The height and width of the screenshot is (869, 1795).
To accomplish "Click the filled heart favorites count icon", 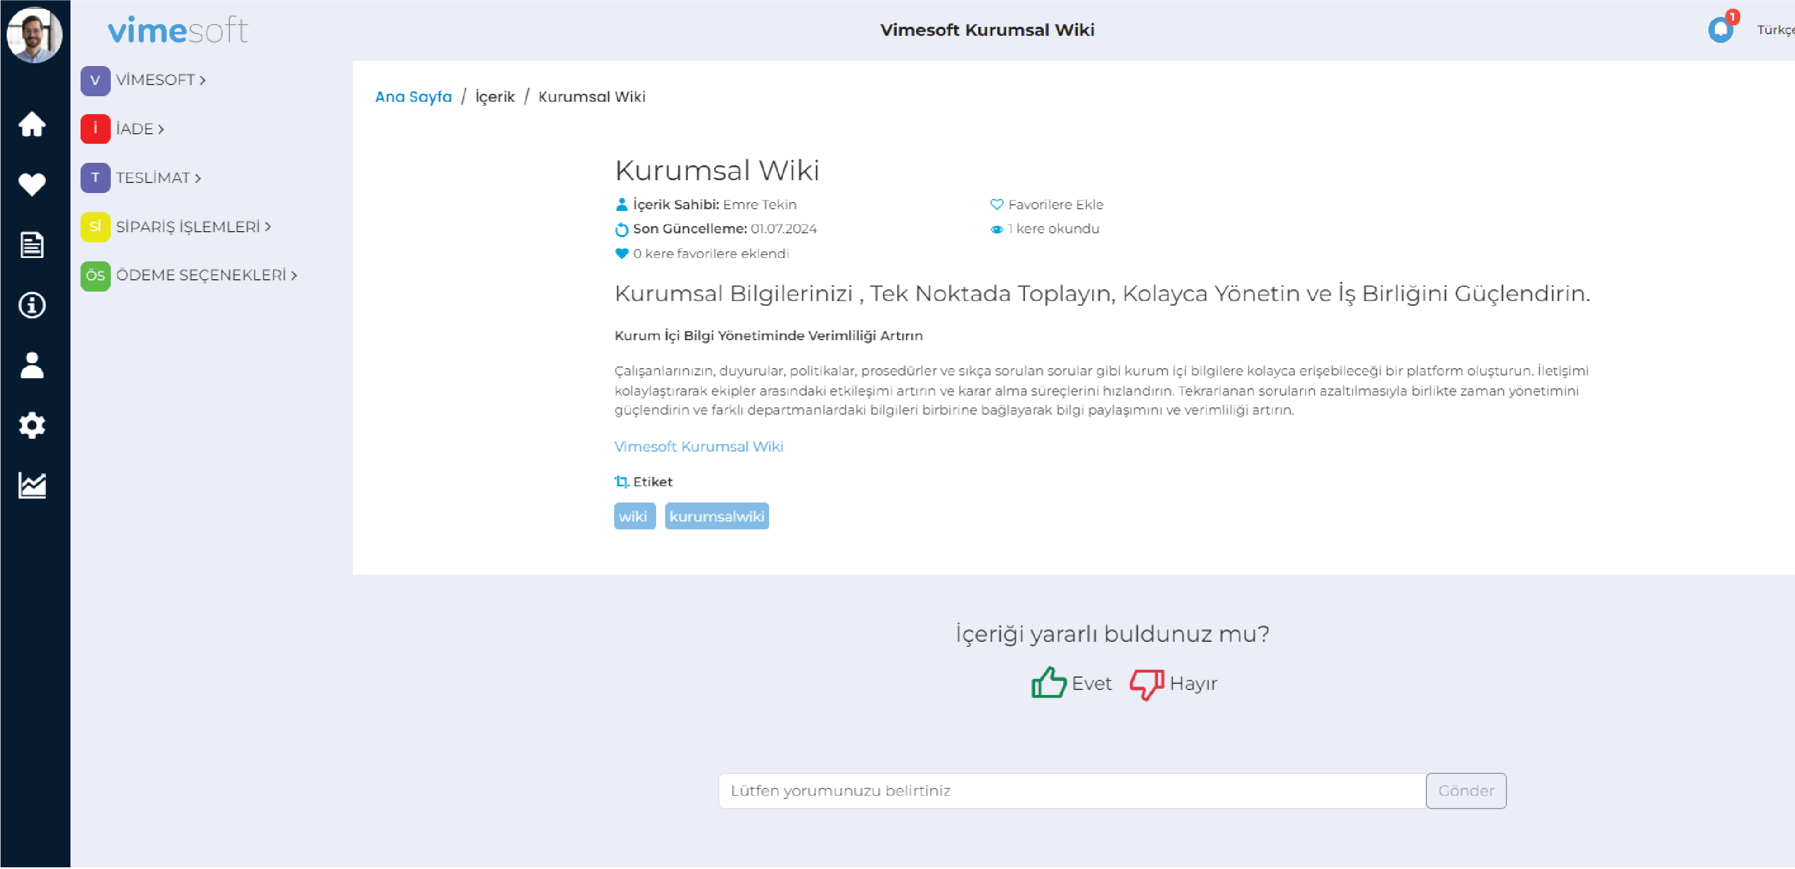I will [x=621, y=253].
